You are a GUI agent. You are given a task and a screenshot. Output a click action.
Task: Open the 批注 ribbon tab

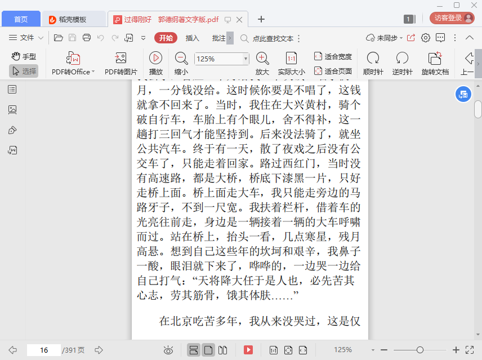218,38
